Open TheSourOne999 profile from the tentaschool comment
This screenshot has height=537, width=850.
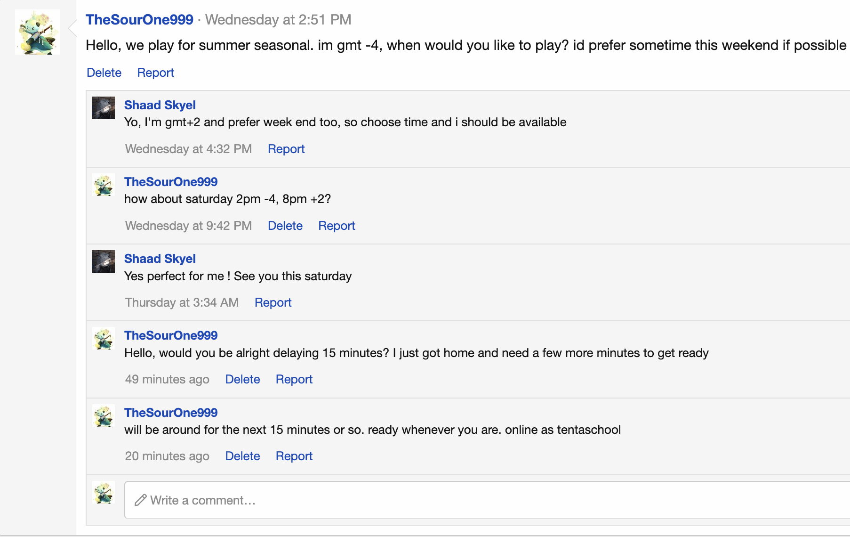click(171, 413)
